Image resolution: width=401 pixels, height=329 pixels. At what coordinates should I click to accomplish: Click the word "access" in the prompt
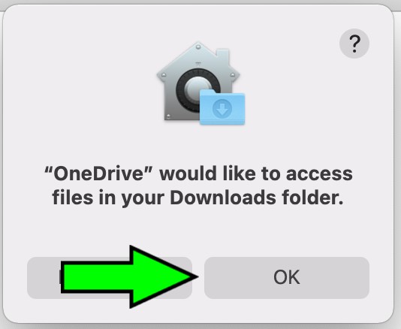[x=319, y=174]
